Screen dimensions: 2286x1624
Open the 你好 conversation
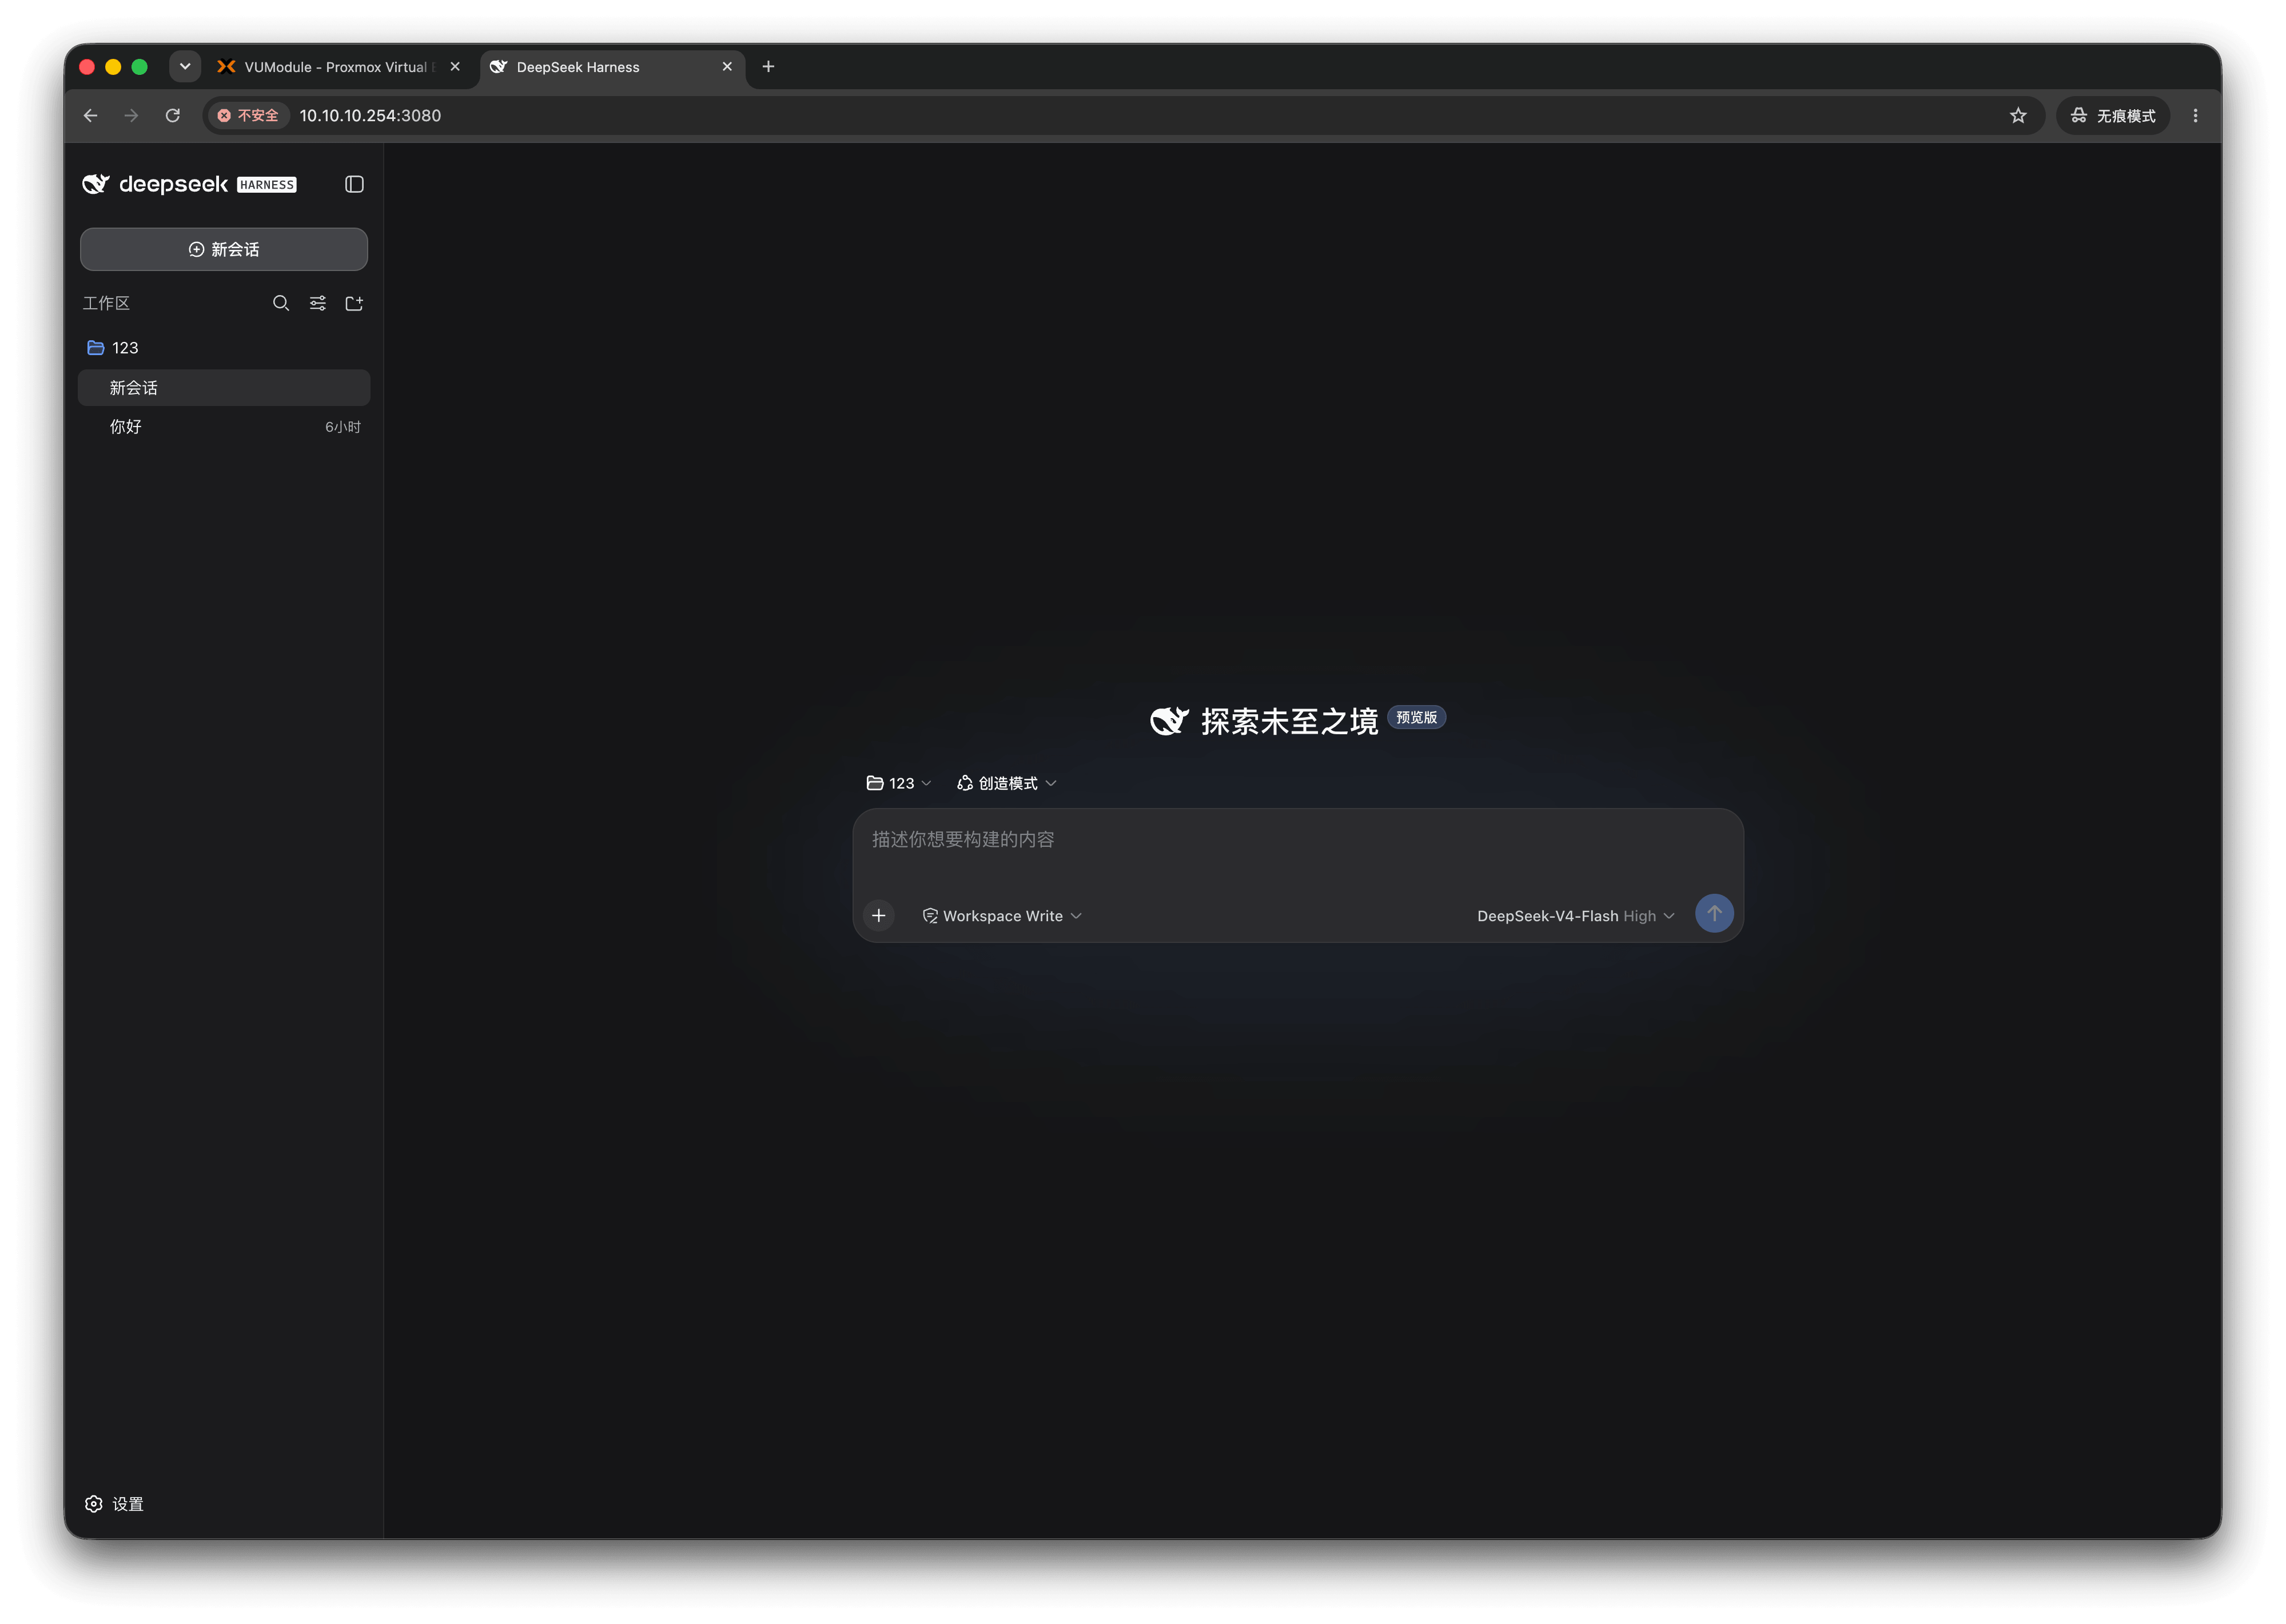pyautogui.click(x=224, y=427)
